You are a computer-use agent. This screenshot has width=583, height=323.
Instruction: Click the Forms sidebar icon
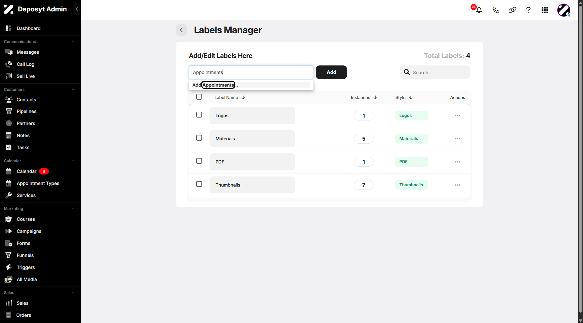[9, 243]
